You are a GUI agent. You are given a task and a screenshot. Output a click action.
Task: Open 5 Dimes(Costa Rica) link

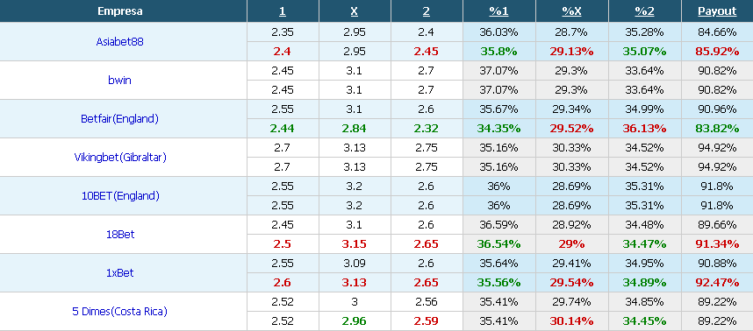pyautogui.click(x=120, y=312)
